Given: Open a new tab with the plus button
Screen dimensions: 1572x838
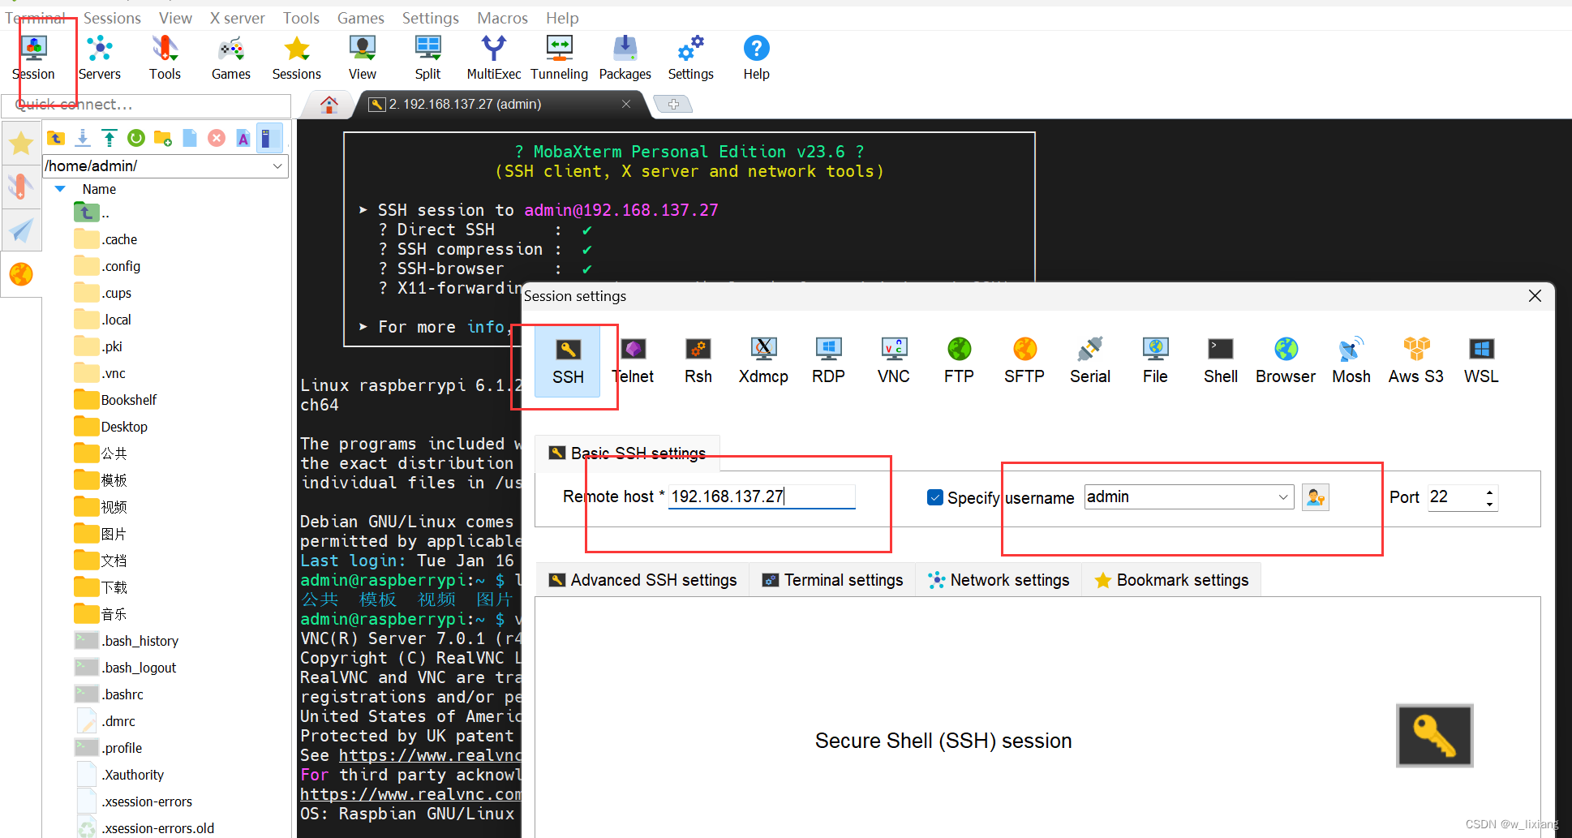Looking at the screenshot, I should [673, 104].
